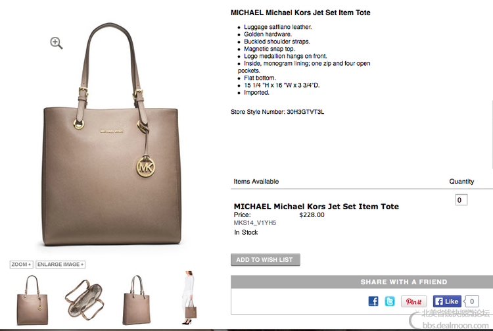This screenshot has width=493, height=331.
Task: Open the Like count bubble
Action: [471, 301]
